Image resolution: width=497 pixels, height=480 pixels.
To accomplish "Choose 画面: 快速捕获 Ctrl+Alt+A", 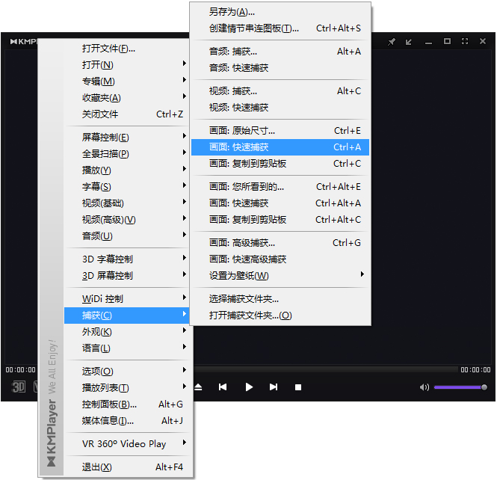I will coord(280,203).
